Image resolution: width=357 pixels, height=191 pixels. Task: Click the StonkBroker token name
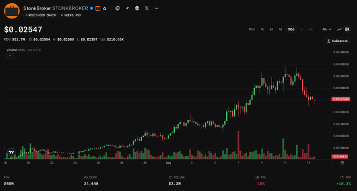pos(37,8)
